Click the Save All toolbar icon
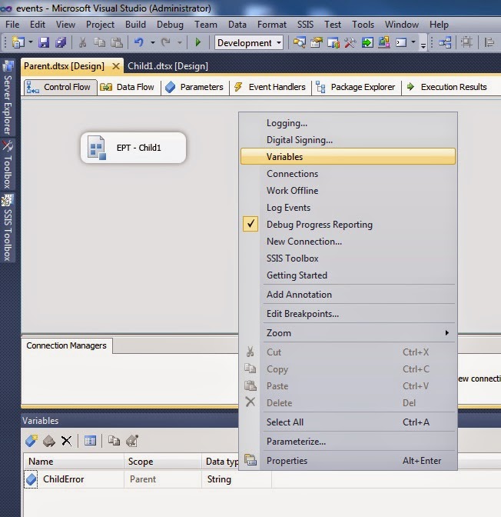 (61, 42)
